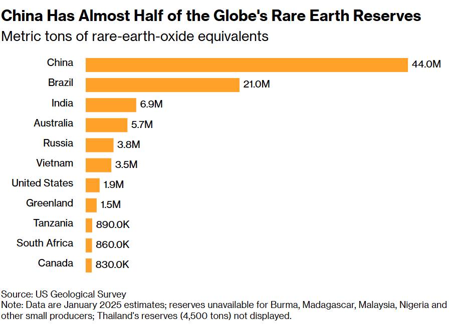Click the Source: US Geological Survey text
This screenshot has width=452, height=331.
[64, 294]
